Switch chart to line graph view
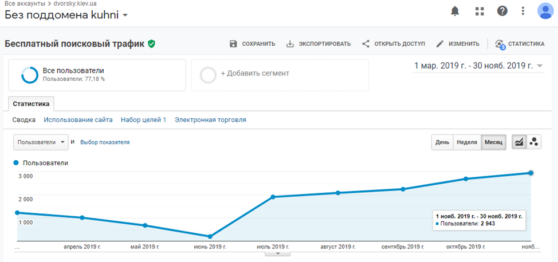The height and width of the screenshot is (262, 558). [x=519, y=142]
